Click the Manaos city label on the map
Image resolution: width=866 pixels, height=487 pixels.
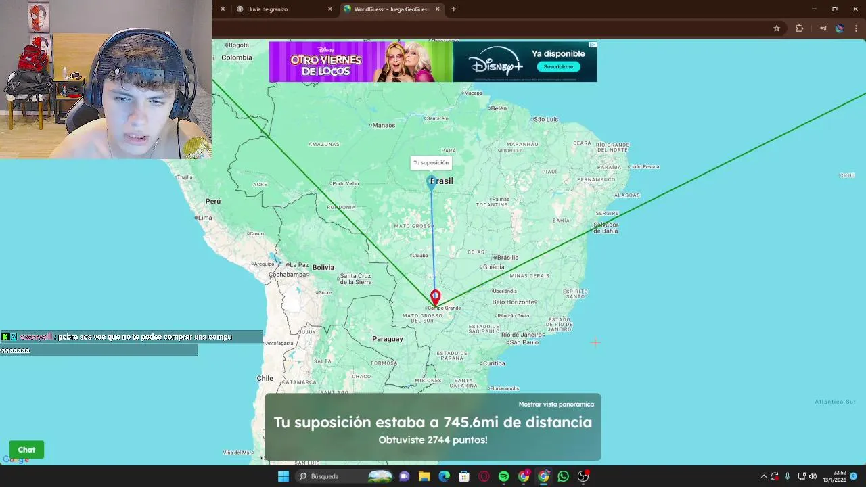coord(384,125)
